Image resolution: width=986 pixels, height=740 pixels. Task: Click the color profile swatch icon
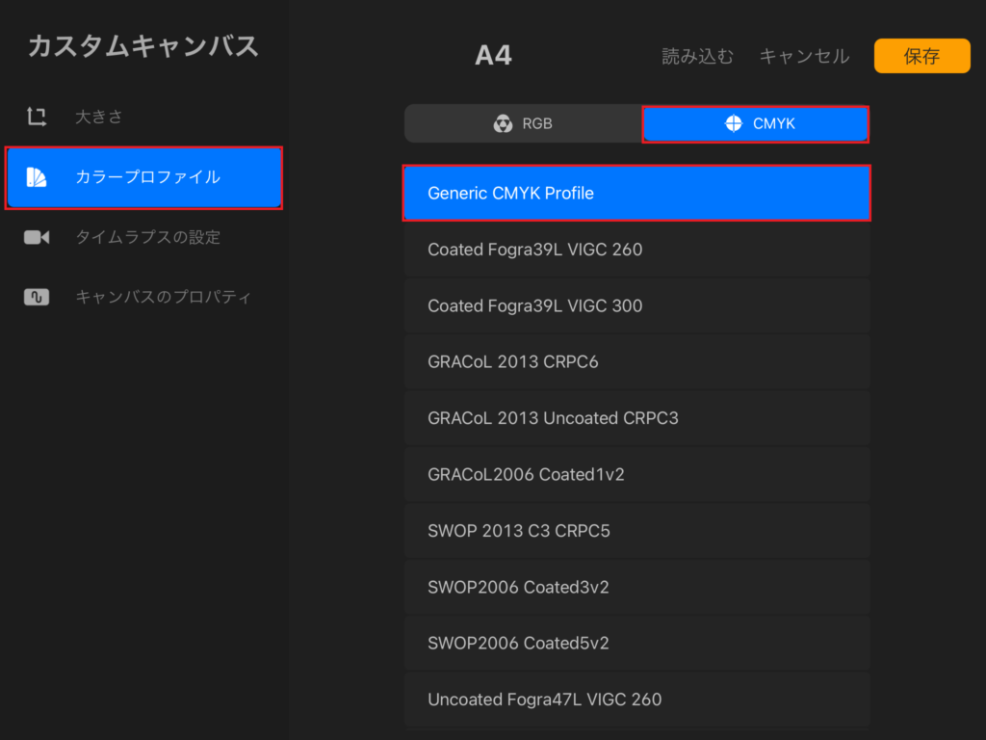37,177
